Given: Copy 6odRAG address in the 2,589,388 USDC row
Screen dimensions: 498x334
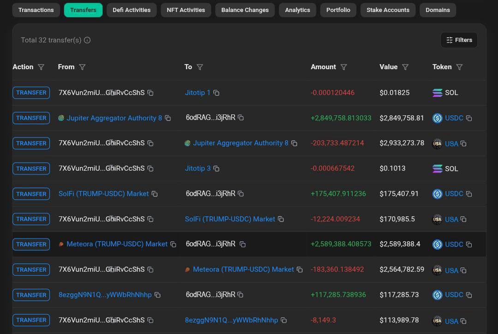Looking at the screenshot, I should (x=243, y=244).
